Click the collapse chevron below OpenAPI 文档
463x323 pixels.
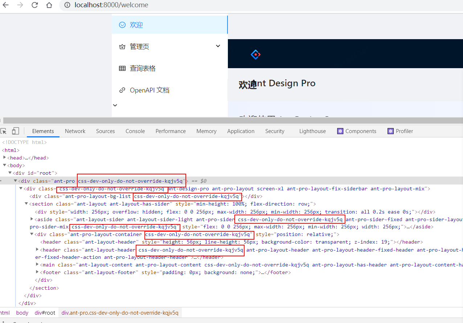coord(115,105)
